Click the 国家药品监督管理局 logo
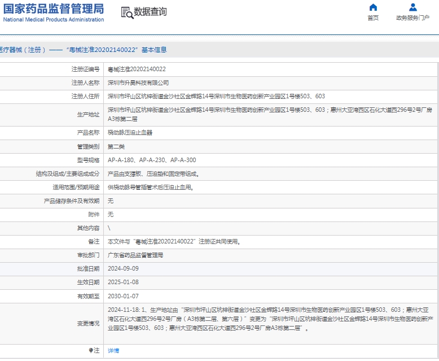Screen dimensions: 439x361 54,9
